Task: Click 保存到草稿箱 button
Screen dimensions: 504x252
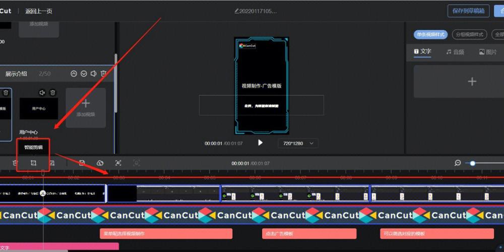Action: 468,11
